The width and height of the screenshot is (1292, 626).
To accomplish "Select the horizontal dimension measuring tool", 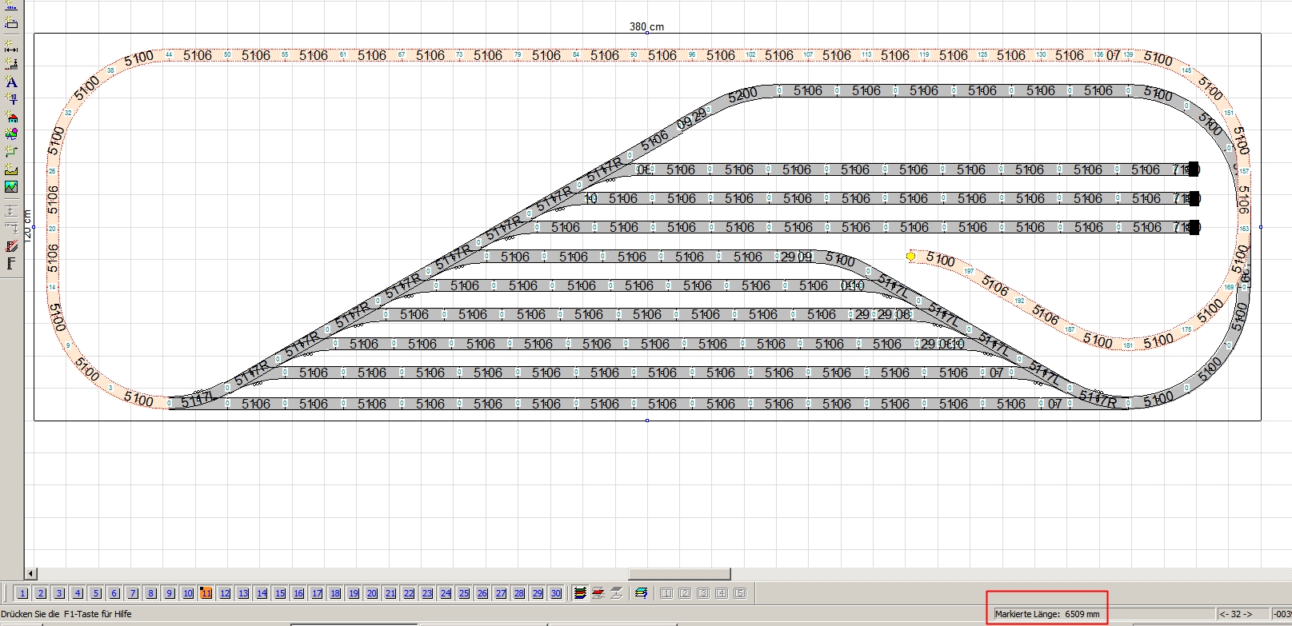I will click(11, 48).
